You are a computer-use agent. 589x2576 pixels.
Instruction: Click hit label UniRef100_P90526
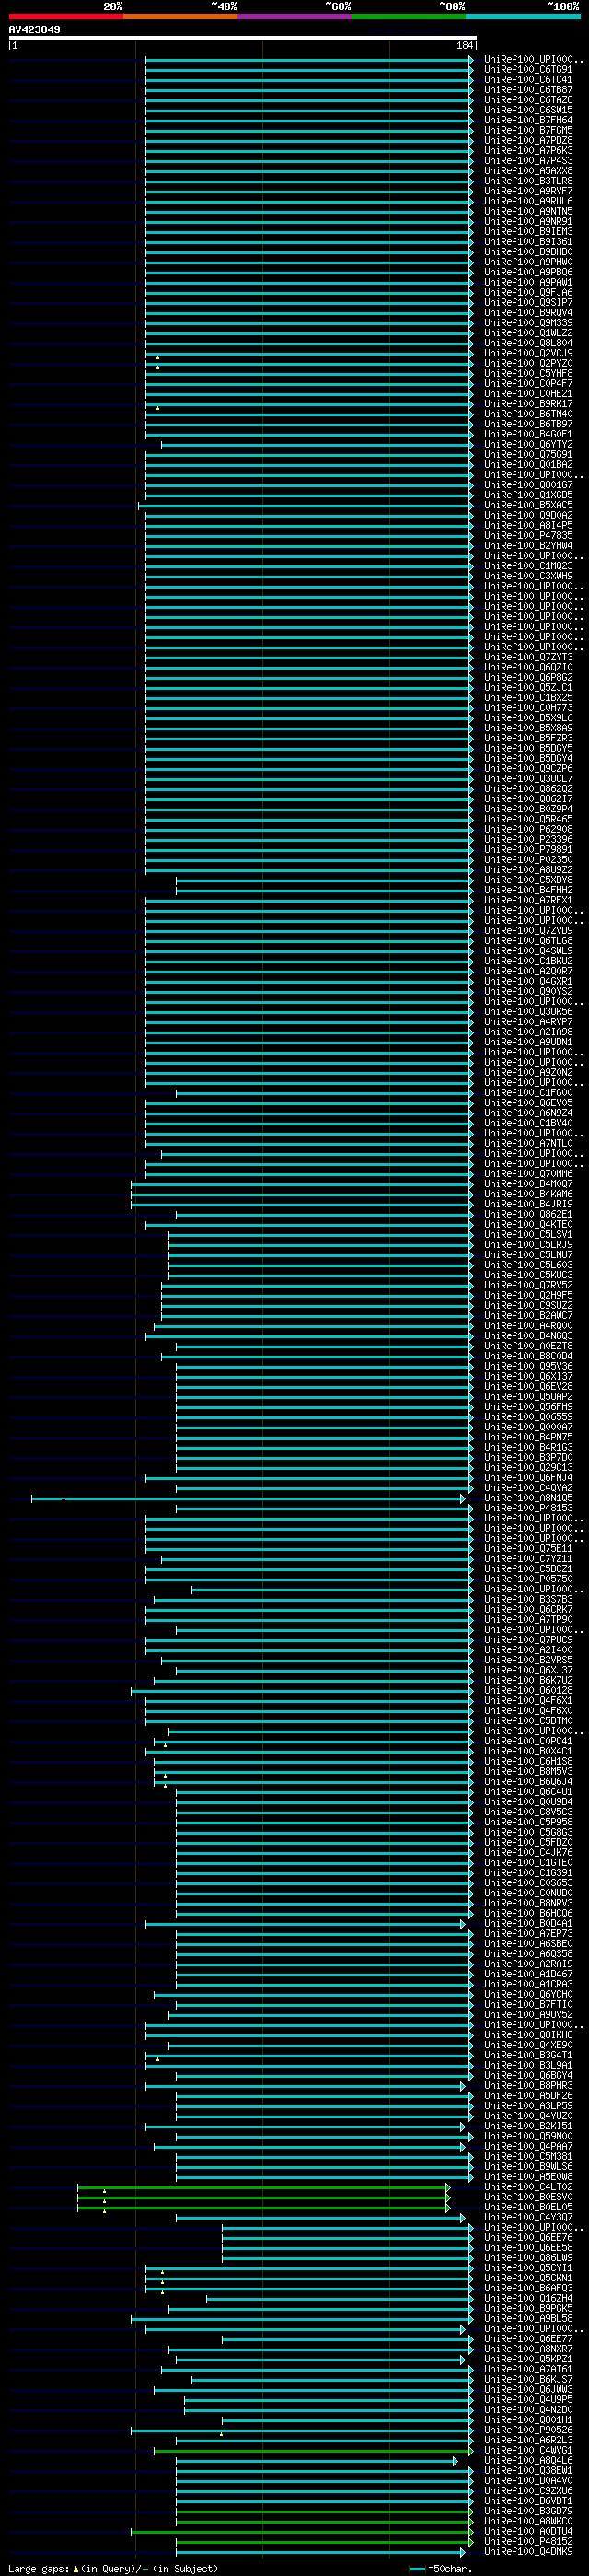coord(528,2430)
